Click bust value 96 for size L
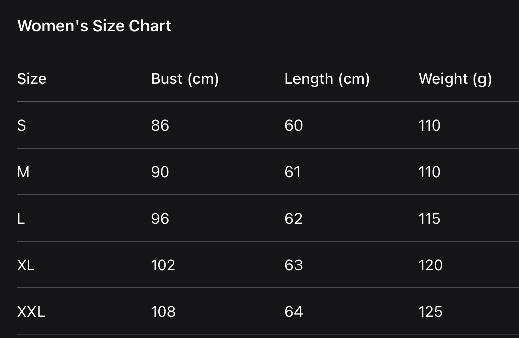Image resolution: width=519 pixels, height=338 pixels. (x=160, y=219)
